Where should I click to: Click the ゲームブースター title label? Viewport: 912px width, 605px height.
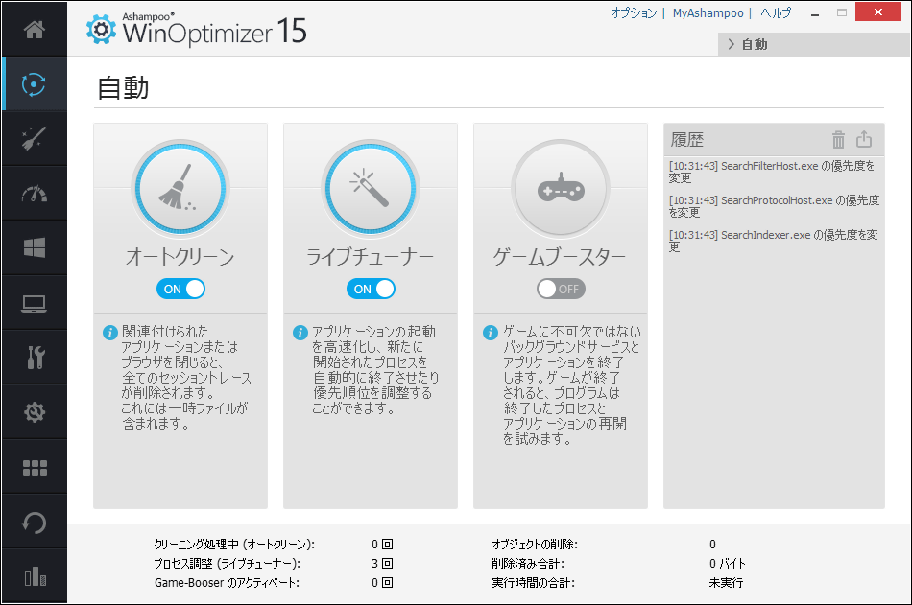(560, 256)
